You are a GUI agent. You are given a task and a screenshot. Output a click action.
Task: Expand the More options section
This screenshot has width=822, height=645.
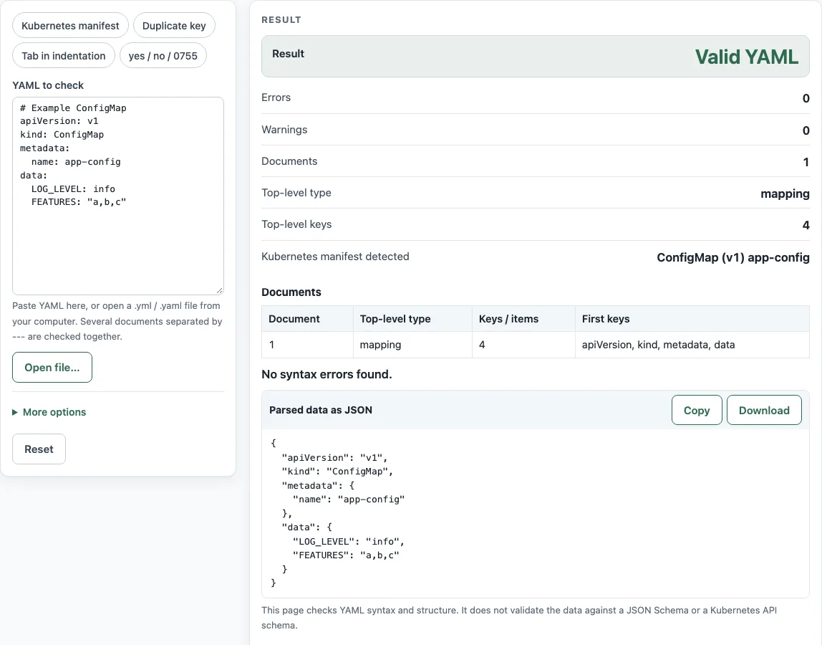point(49,412)
